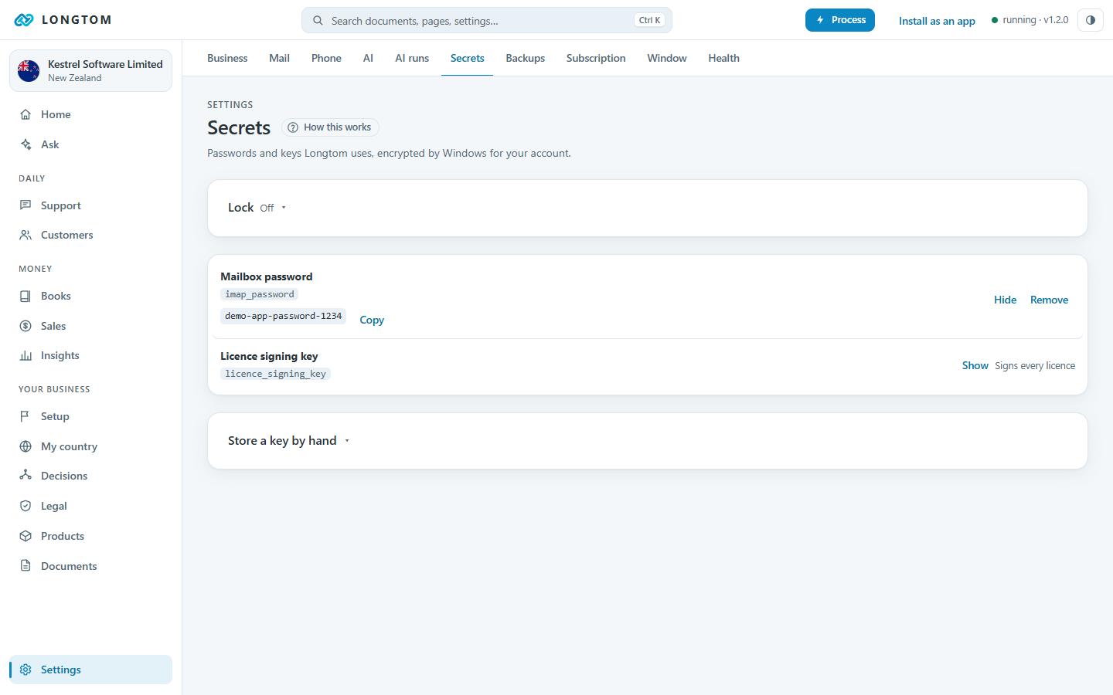This screenshot has width=1113, height=695.
Task: Switch to the Business tab
Action: (x=227, y=58)
